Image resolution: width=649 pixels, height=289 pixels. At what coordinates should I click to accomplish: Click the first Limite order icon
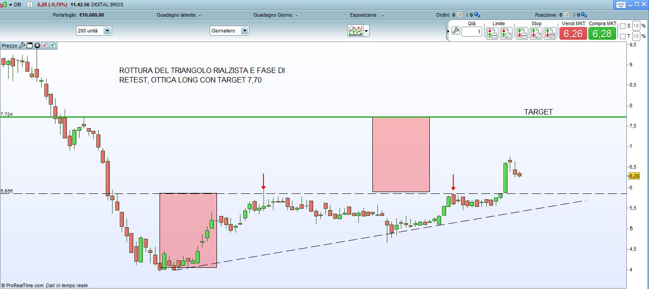click(492, 33)
